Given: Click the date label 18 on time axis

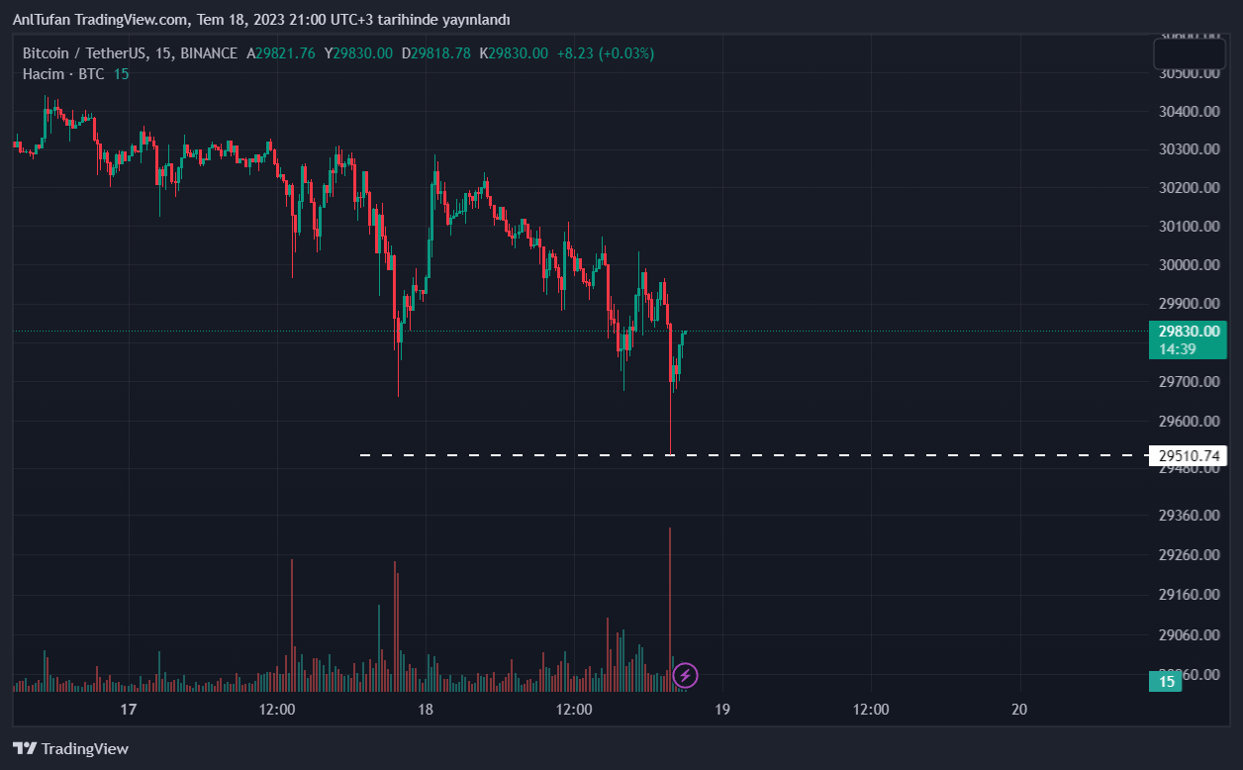Looking at the screenshot, I should (x=426, y=710).
